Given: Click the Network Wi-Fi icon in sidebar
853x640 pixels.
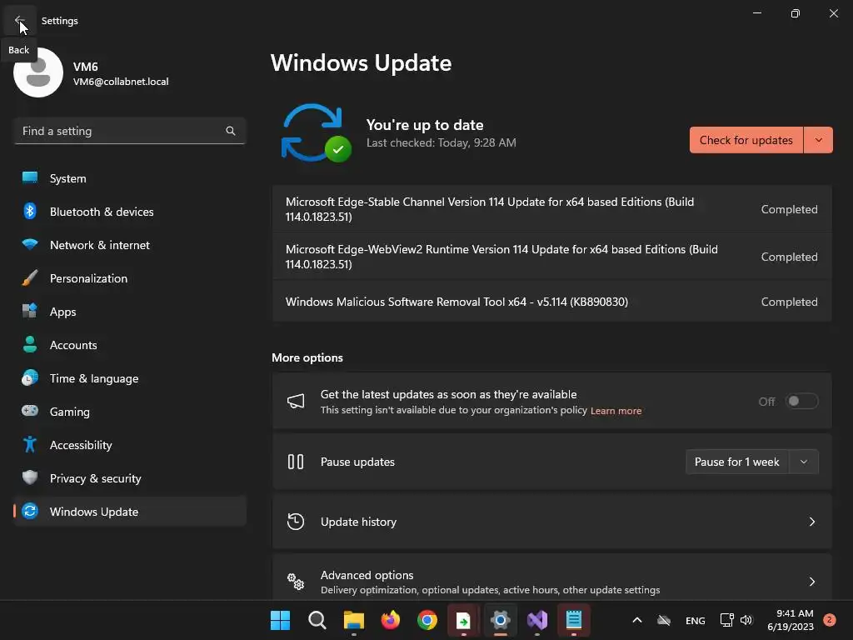Looking at the screenshot, I should point(30,244).
